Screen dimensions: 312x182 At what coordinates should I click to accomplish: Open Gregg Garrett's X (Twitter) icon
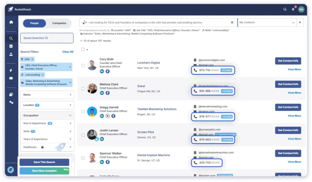(x=107, y=116)
